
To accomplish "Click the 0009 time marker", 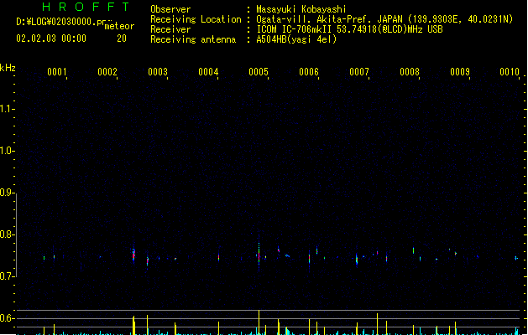I will pyautogui.click(x=460, y=72).
